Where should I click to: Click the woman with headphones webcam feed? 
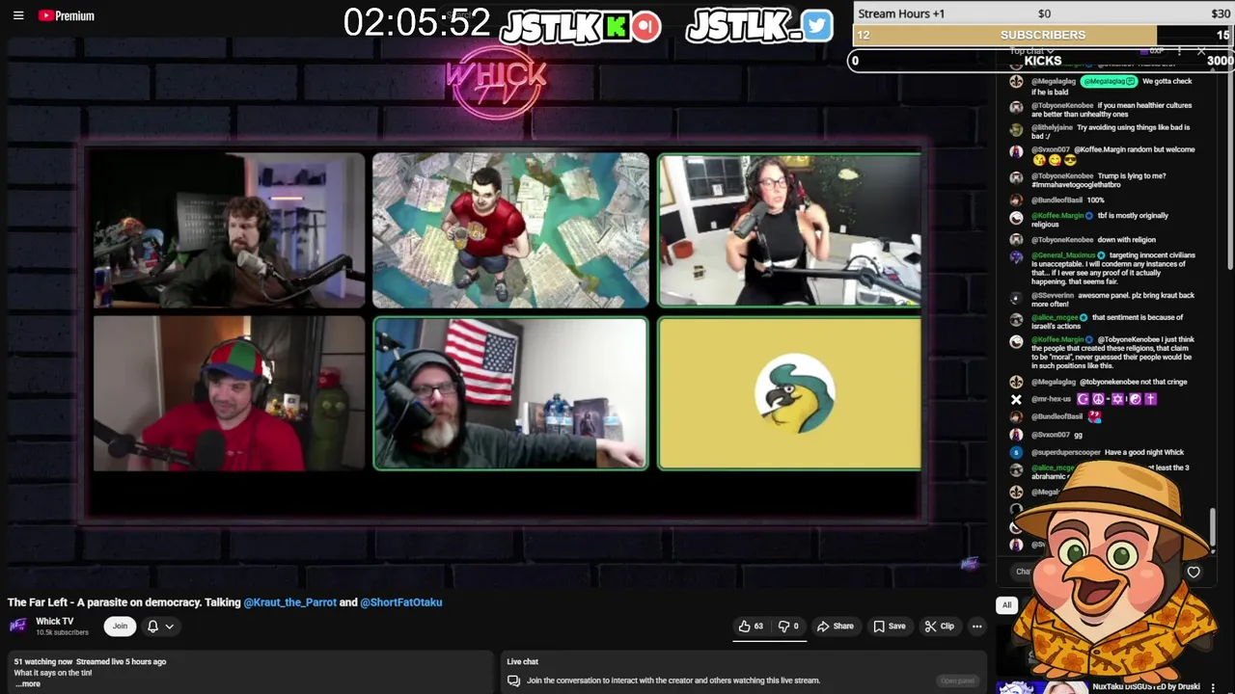tap(789, 229)
